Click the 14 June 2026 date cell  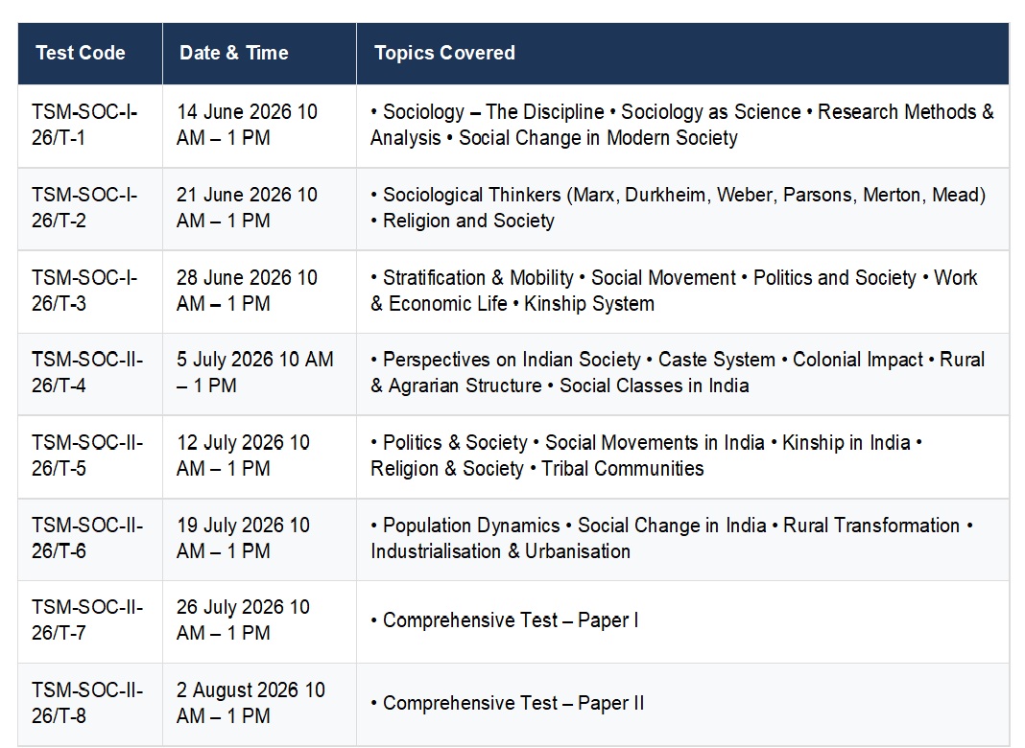[247, 125]
